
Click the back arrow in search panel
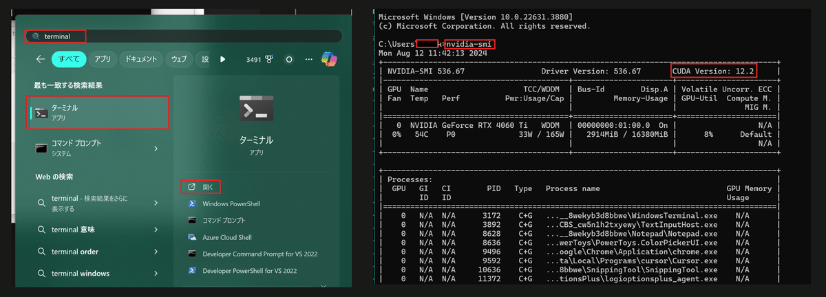40,59
